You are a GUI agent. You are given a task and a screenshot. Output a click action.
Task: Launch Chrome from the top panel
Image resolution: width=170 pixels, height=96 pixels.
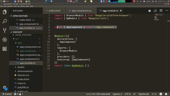[x=21, y=1]
